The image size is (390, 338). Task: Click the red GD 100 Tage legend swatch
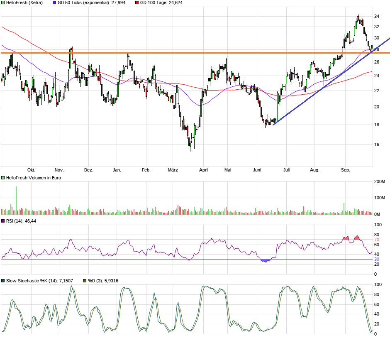[x=137, y=3]
